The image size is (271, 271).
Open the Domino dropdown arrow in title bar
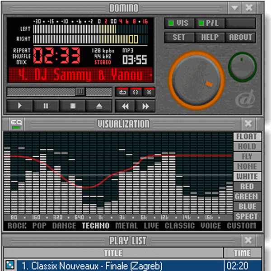click(234, 8)
